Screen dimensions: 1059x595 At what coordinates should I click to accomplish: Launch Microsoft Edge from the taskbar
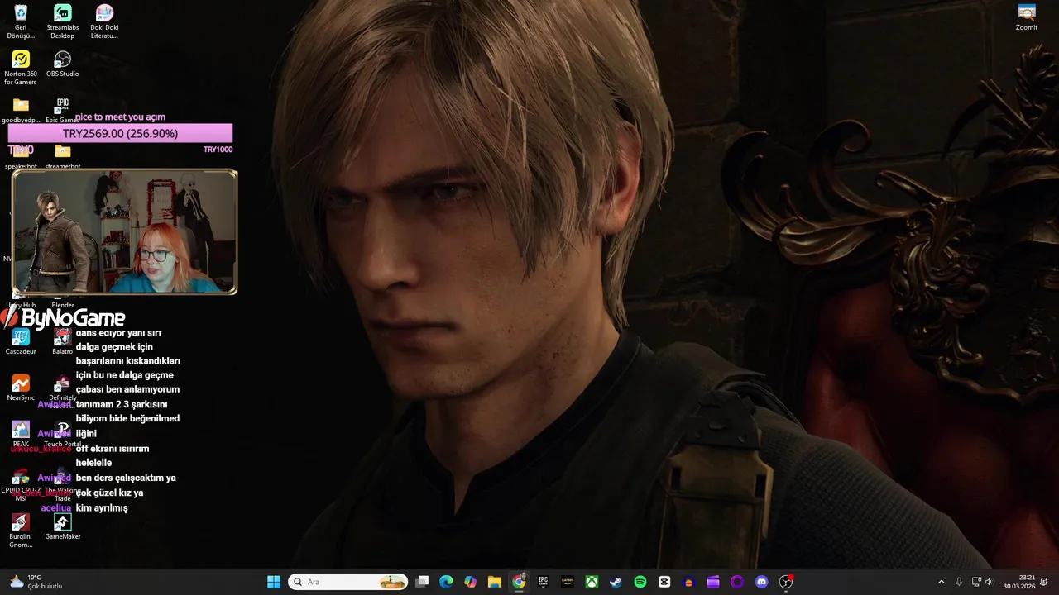446,582
